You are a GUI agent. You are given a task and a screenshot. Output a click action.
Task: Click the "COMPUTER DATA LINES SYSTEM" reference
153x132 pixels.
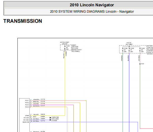click(55, 119)
